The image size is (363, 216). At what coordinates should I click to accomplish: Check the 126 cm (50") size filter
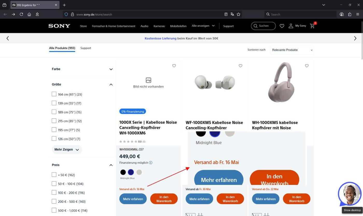(x=54, y=139)
